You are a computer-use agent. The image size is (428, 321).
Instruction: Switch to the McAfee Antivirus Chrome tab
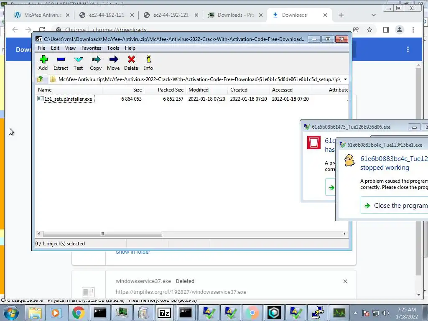pyautogui.click(x=42, y=15)
